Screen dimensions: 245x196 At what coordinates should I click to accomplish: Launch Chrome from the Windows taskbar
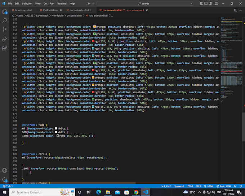coord(136,192)
